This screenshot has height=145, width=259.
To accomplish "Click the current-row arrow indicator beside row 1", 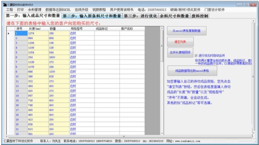I will click(8, 33).
